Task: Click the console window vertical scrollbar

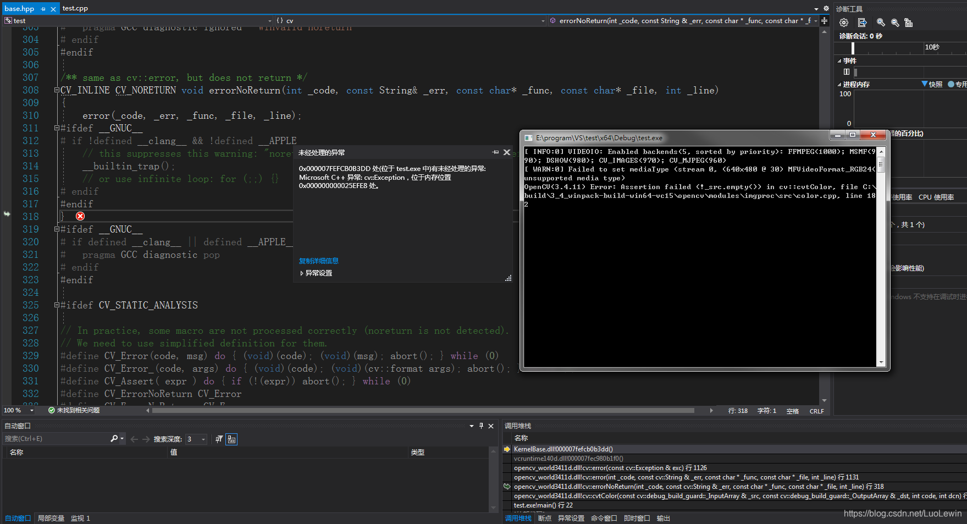Action: [881, 257]
